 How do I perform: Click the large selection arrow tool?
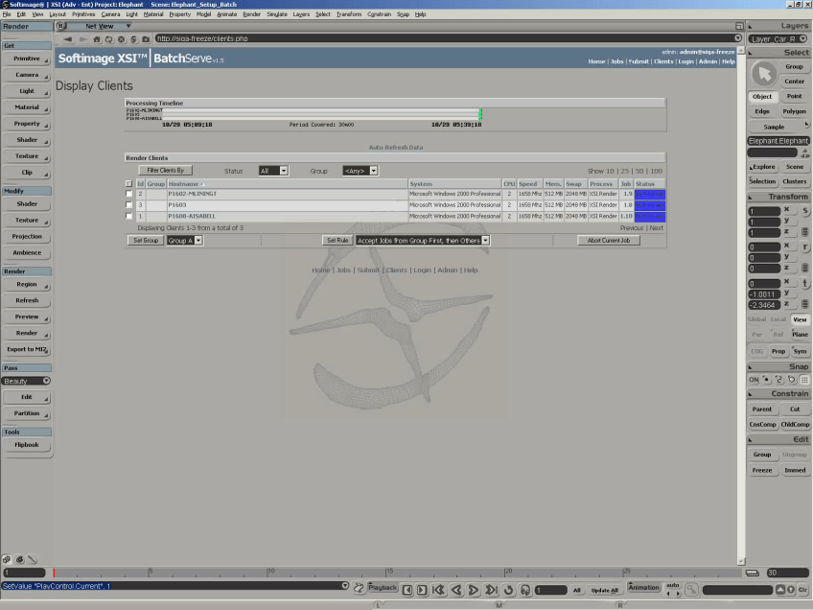[763, 73]
